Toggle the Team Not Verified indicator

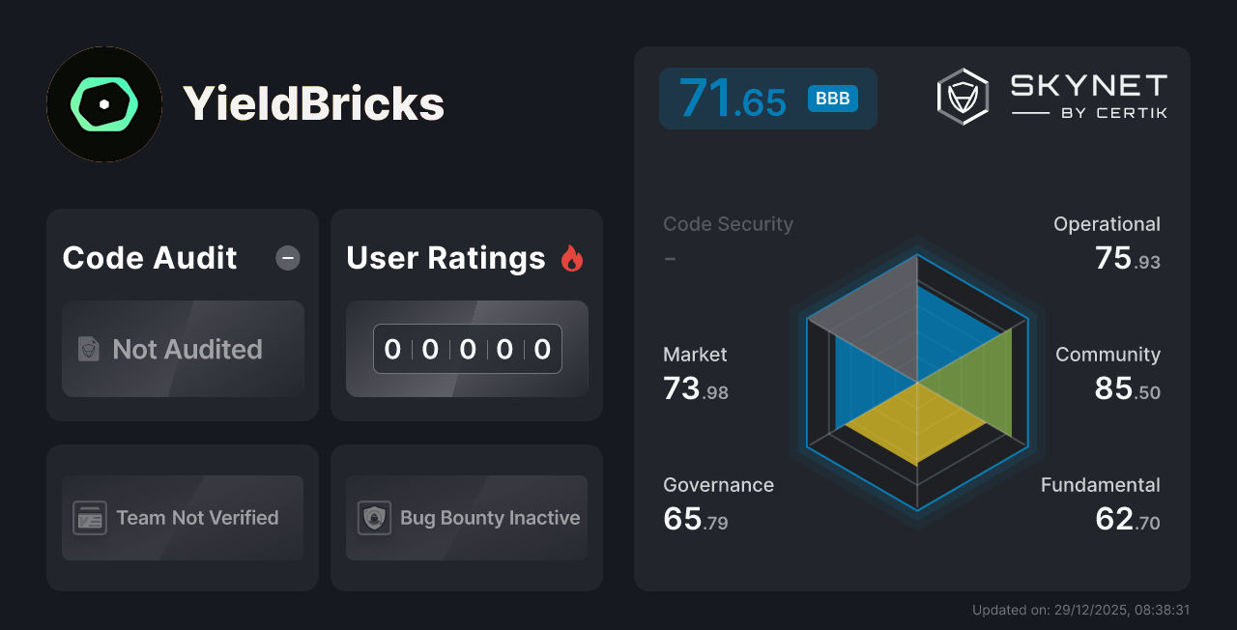point(182,518)
